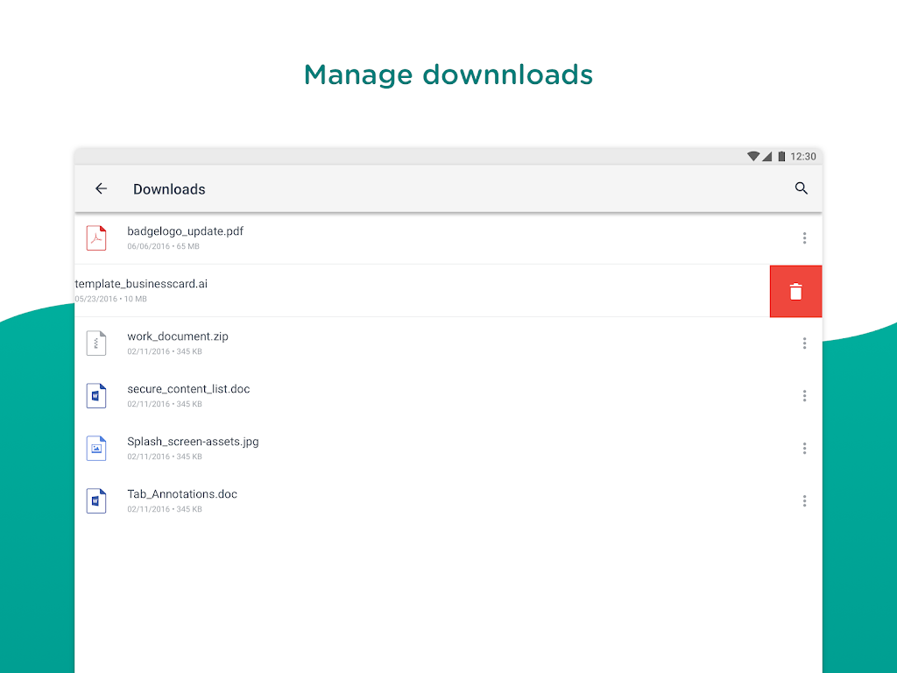The image size is (897, 673).
Task: Click the 05/23/2016 • 10 MB details
Action: 111,300
